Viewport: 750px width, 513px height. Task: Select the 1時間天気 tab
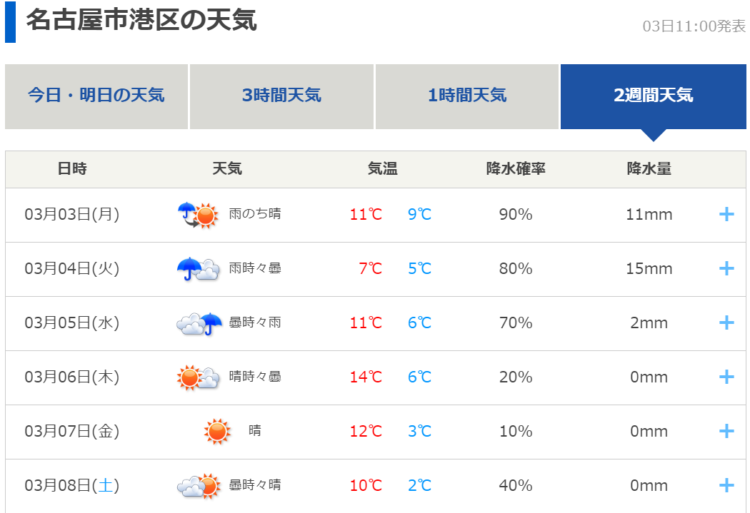pyautogui.click(x=467, y=96)
